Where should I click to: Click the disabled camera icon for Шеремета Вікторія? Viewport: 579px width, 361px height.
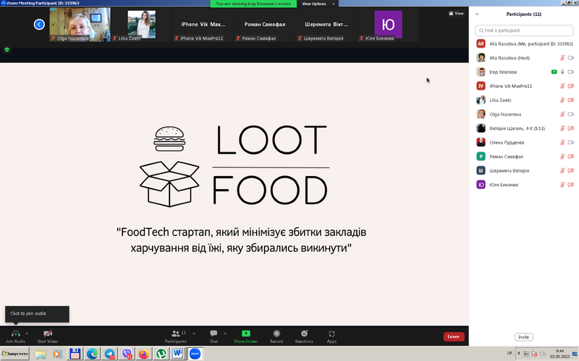[x=570, y=170]
